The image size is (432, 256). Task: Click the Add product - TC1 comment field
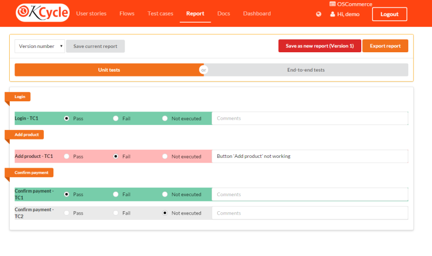coord(310,156)
